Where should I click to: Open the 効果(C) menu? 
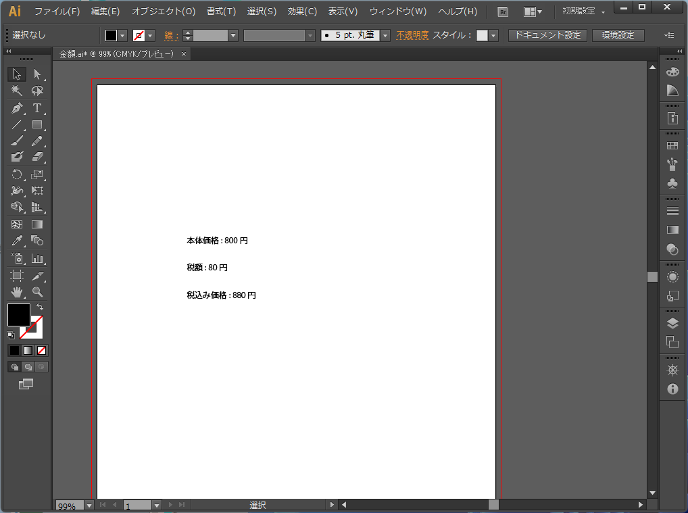(302, 11)
